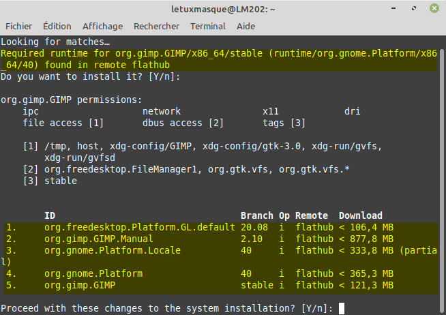Click the 'xdg-run/gvfsd' continuation line

80,157
